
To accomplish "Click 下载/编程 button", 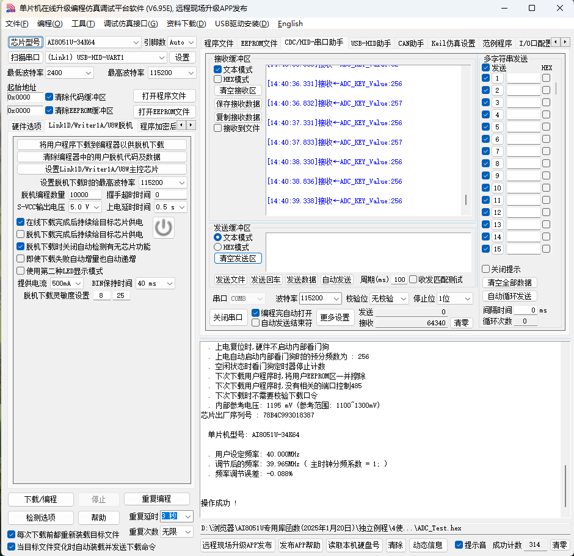I will pos(41,499).
